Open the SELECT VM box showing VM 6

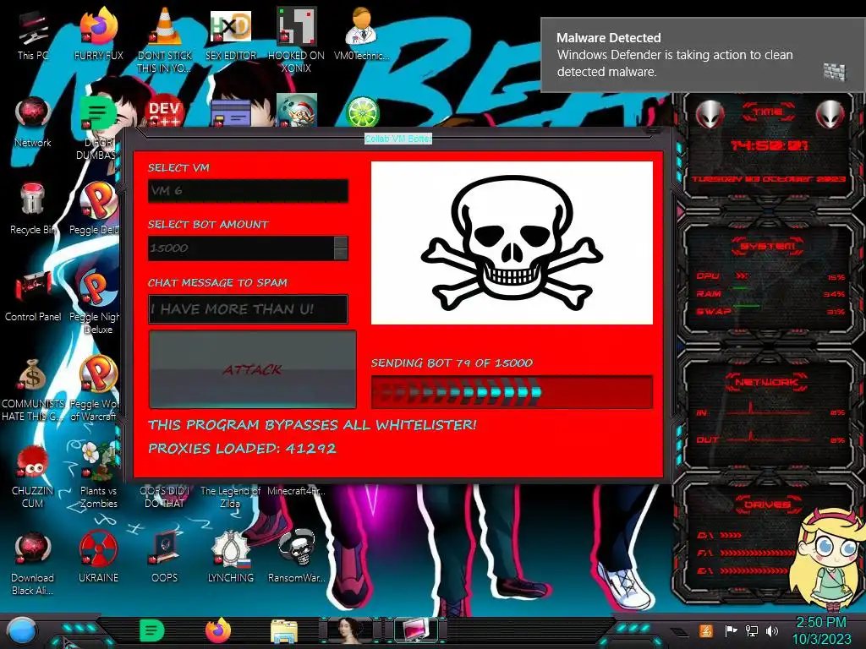(x=248, y=190)
